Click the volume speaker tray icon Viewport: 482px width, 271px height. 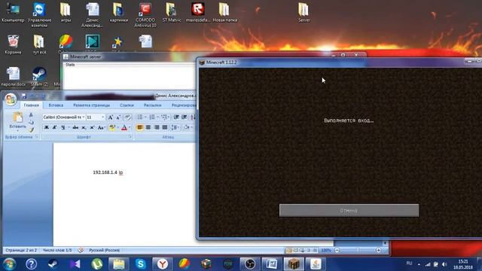[x=444, y=264]
